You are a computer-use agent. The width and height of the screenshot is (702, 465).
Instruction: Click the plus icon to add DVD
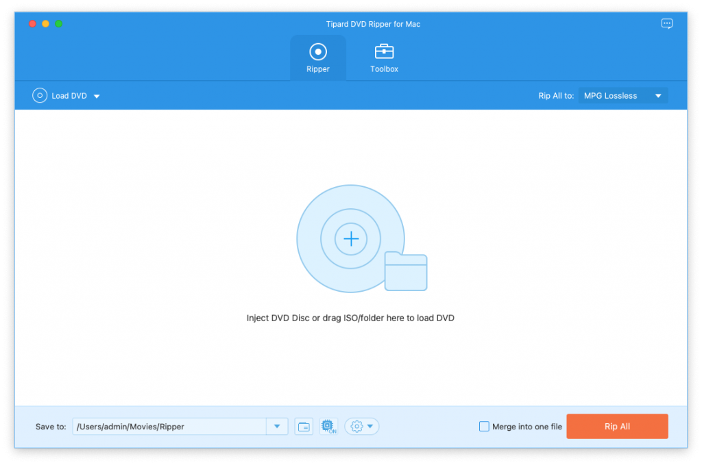pyautogui.click(x=351, y=239)
